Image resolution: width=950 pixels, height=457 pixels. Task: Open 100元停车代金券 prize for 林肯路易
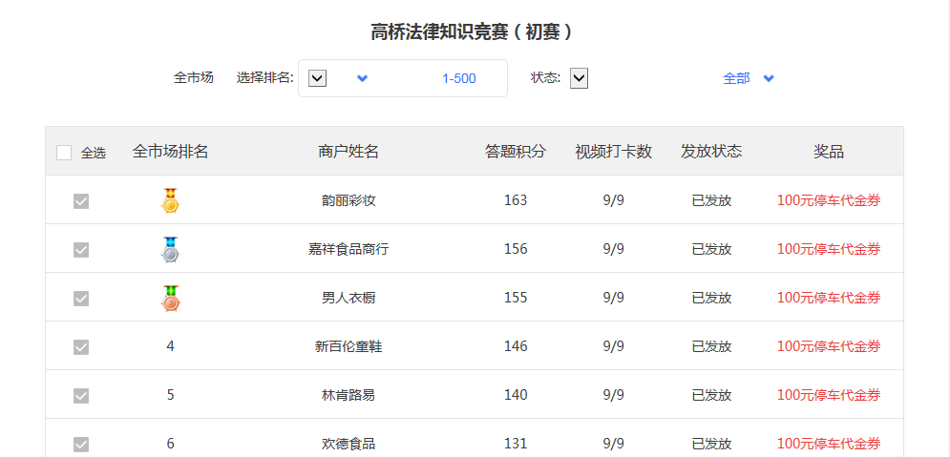click(828, 395)
